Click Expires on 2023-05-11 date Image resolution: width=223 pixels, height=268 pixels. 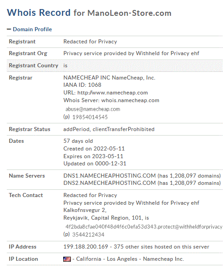point(93,156)
